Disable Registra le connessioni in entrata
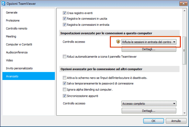The width and height of the screenshot is (189, 127). [65, 25]
